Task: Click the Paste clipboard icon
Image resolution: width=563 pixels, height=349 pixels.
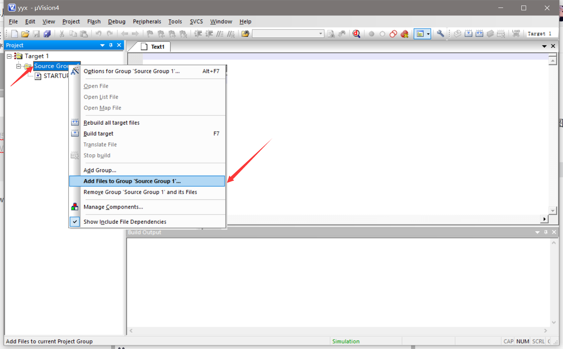Action: 84,34
